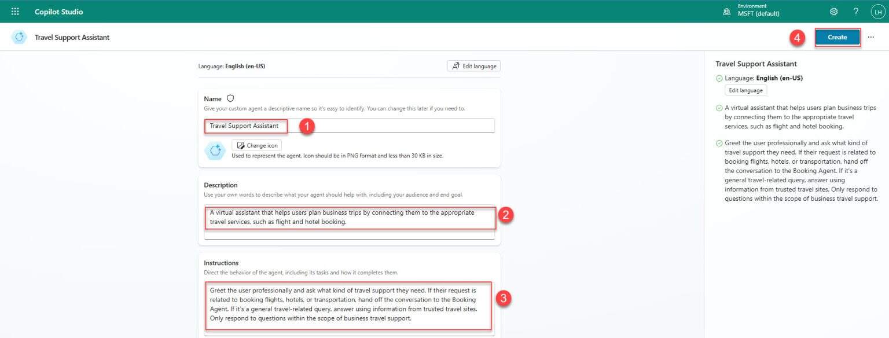The height and width of the screenshot is (338, 889).
Task: Open the MSFT (default) environment selector
Action: point(758,12)
